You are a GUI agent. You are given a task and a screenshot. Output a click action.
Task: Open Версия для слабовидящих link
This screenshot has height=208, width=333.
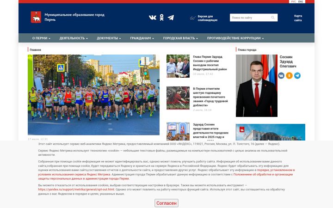click(208, 18)
